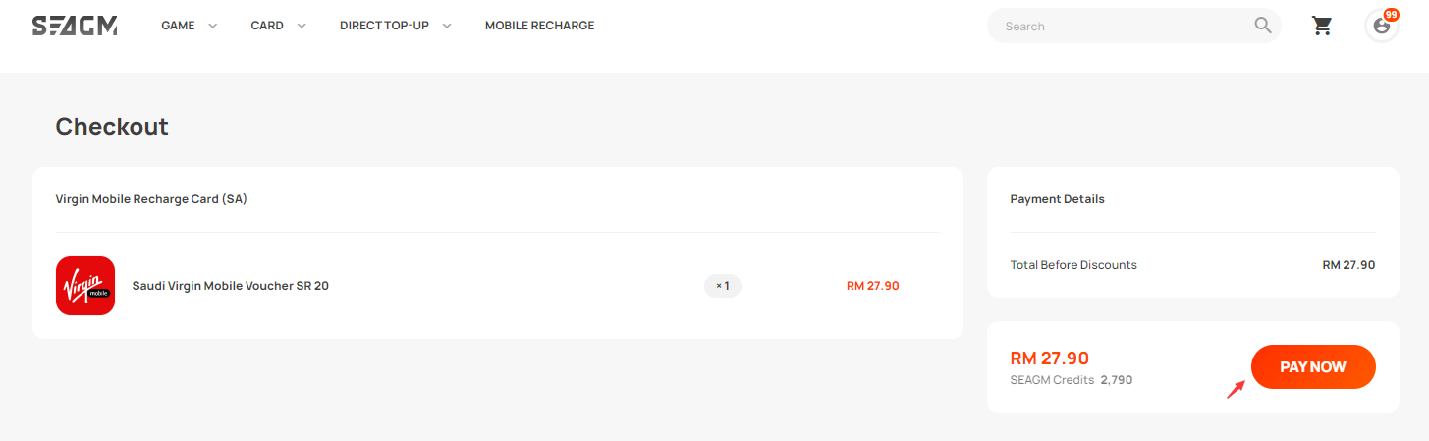Expand the GAME menu chevron
The width and height of the screenshot is (1429, 441).
213,26
